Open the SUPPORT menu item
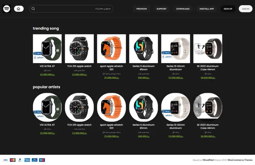The width and height of the screenshot is (255, 165). tap(161, 9)
